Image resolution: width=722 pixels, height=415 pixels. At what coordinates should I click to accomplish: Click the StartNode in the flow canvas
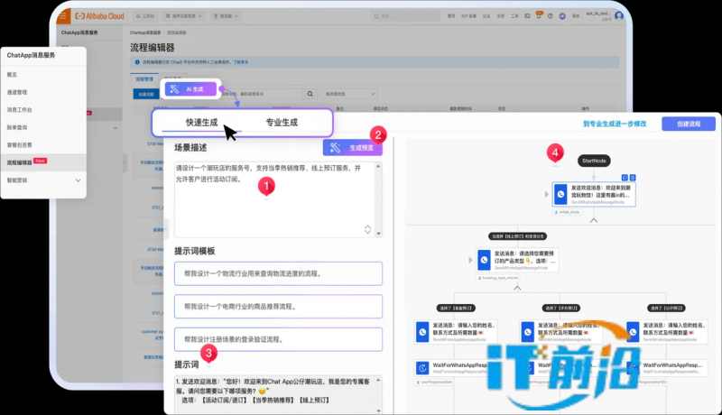(594, 160)
